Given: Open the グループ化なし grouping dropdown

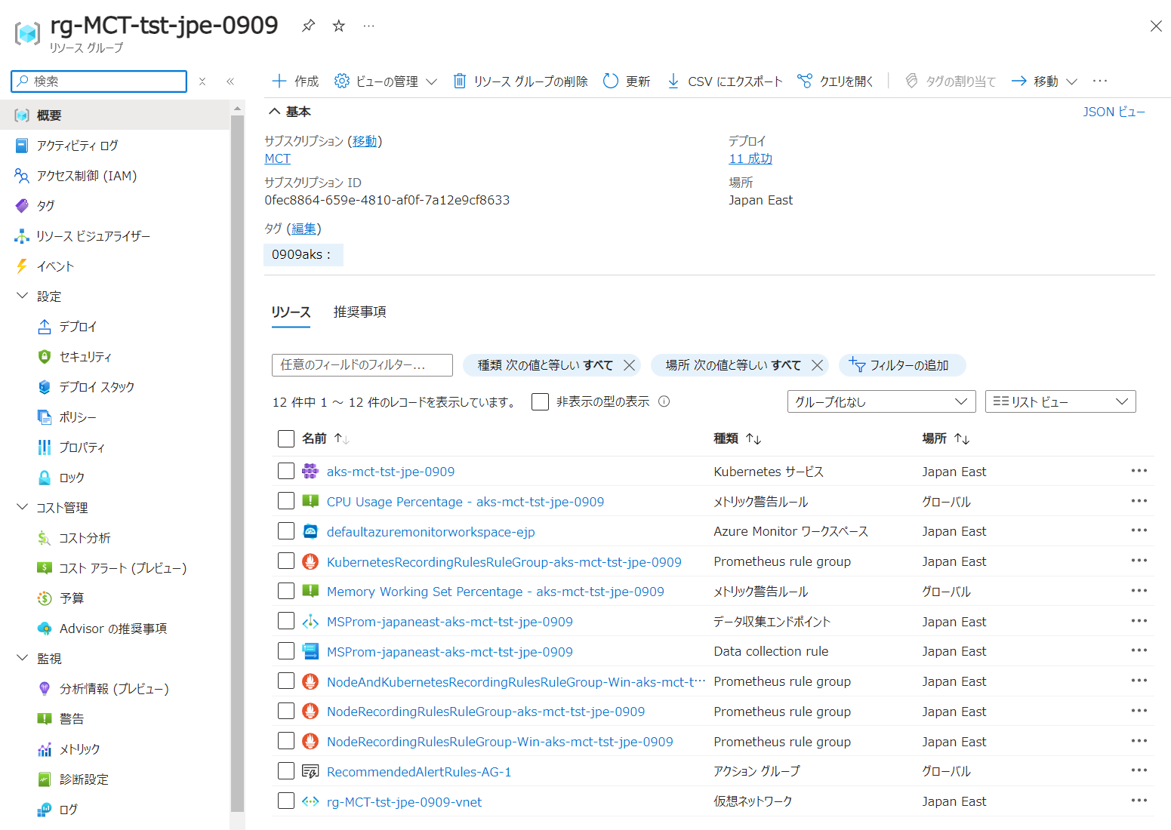Looking at the screenshot, I should [x=881, y=401].
